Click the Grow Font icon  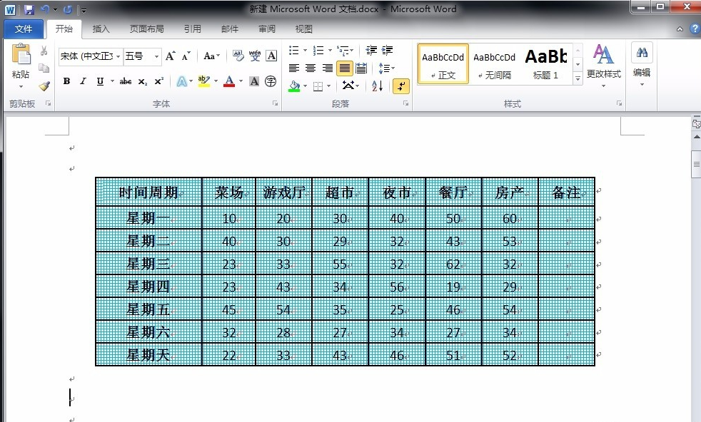171,56
